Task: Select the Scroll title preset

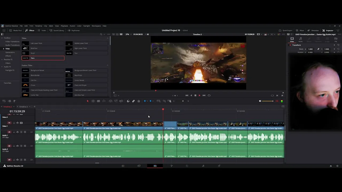Action: 43,53
